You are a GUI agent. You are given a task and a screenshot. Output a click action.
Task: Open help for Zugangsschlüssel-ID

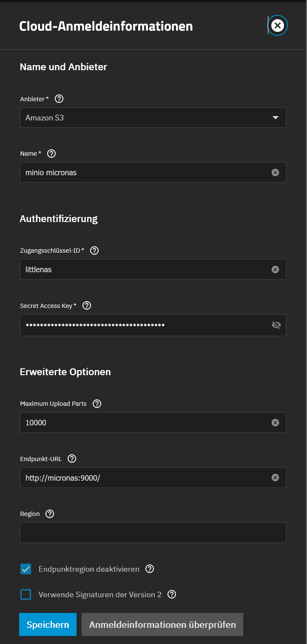point(94,251)
